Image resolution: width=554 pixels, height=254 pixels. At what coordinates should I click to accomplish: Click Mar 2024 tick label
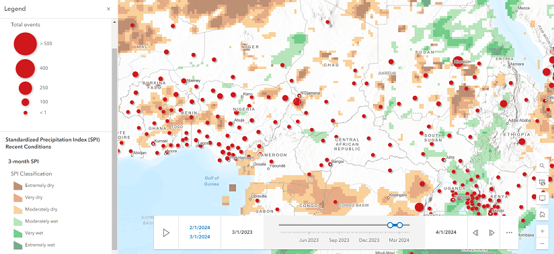pyautogui.click(x=399, y=240)
